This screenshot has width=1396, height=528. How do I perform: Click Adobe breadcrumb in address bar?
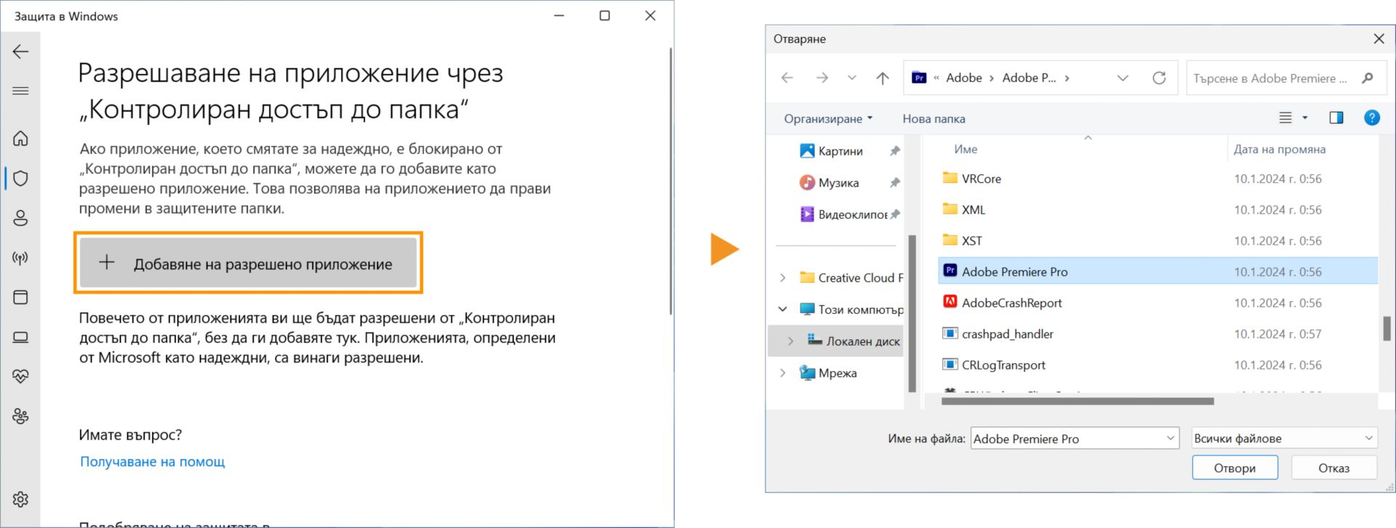963,78
